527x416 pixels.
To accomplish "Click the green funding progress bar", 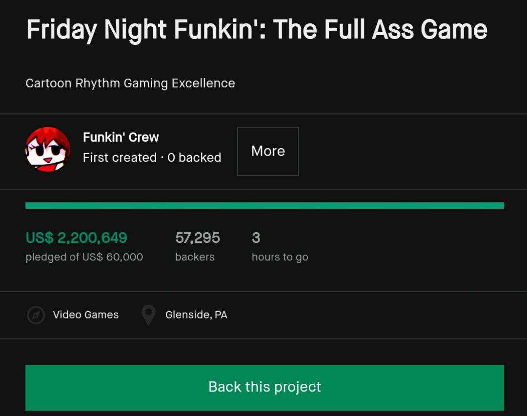I will [264, 206].
